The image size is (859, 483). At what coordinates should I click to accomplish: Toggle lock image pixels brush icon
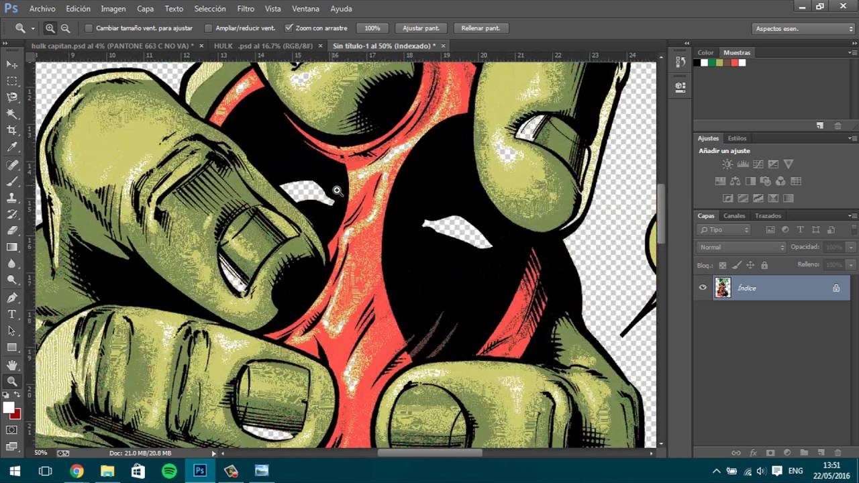(736, 265)
